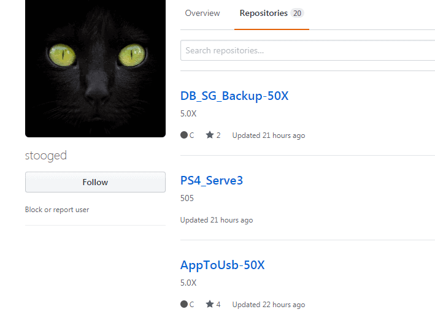Image resolution: width=435 pixels, height=320 pixels.
Task: Follow the user stooged
Action: point(95,182)
